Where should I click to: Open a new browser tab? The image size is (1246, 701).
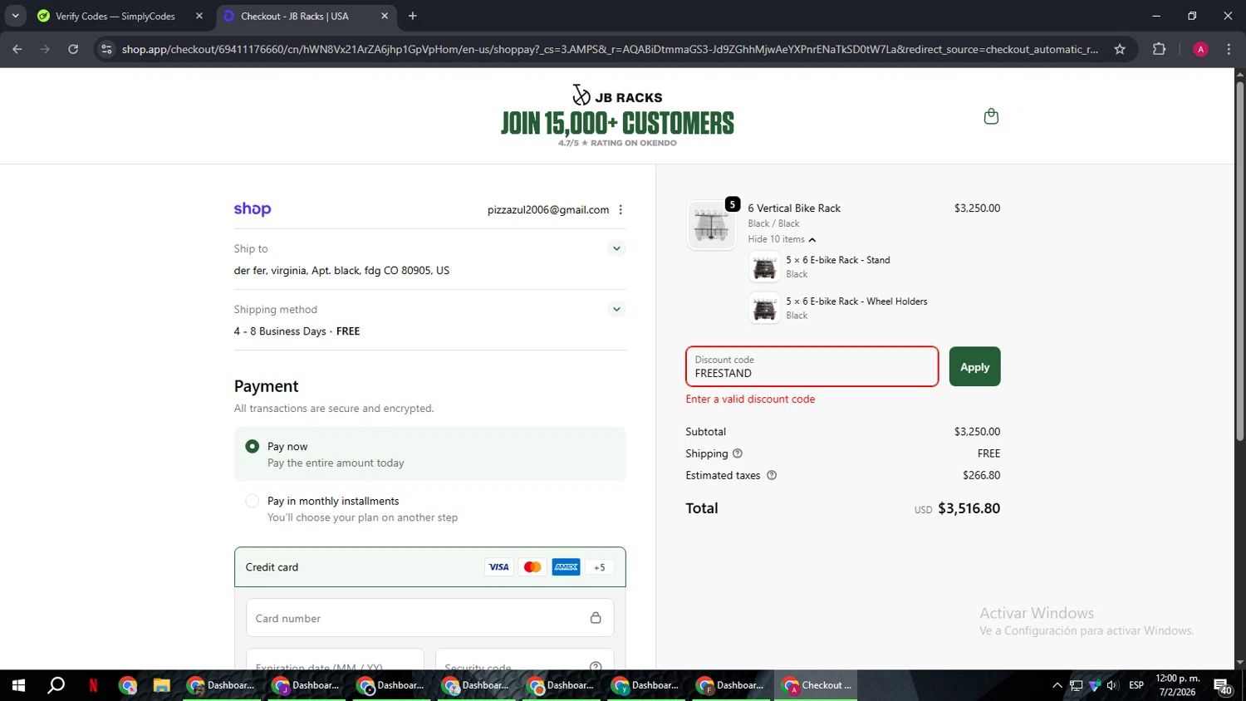[x=413, y=16]
